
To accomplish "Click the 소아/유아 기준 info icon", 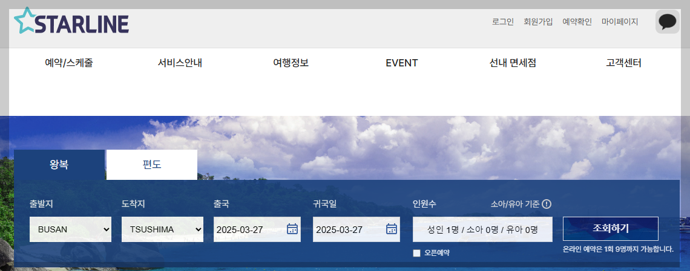I will (x=547, y=204).
